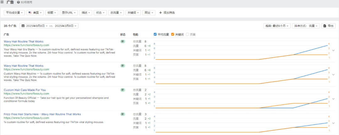Click the 新 status badge on first ad

pos(122,41)
